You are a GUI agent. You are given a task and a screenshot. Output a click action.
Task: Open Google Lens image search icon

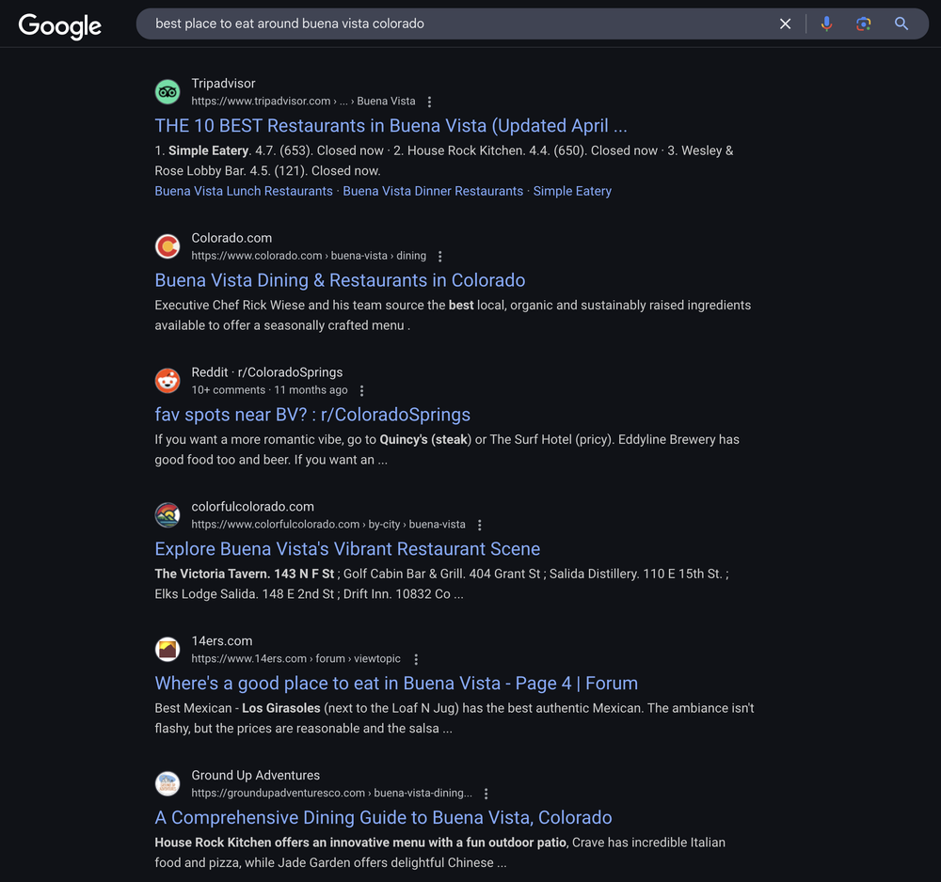[x=863, y=24]
